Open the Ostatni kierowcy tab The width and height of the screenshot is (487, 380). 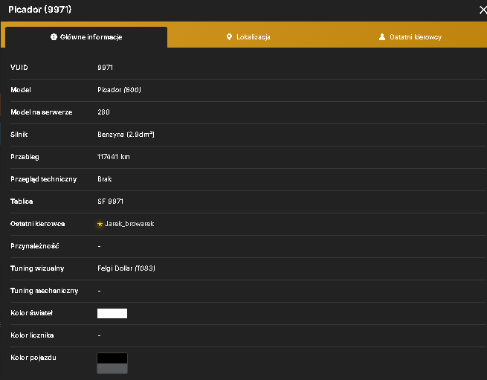point(410,37)
